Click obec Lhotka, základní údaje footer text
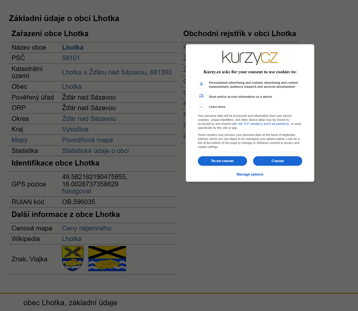The image size is (358, 311). pos(70,303)
